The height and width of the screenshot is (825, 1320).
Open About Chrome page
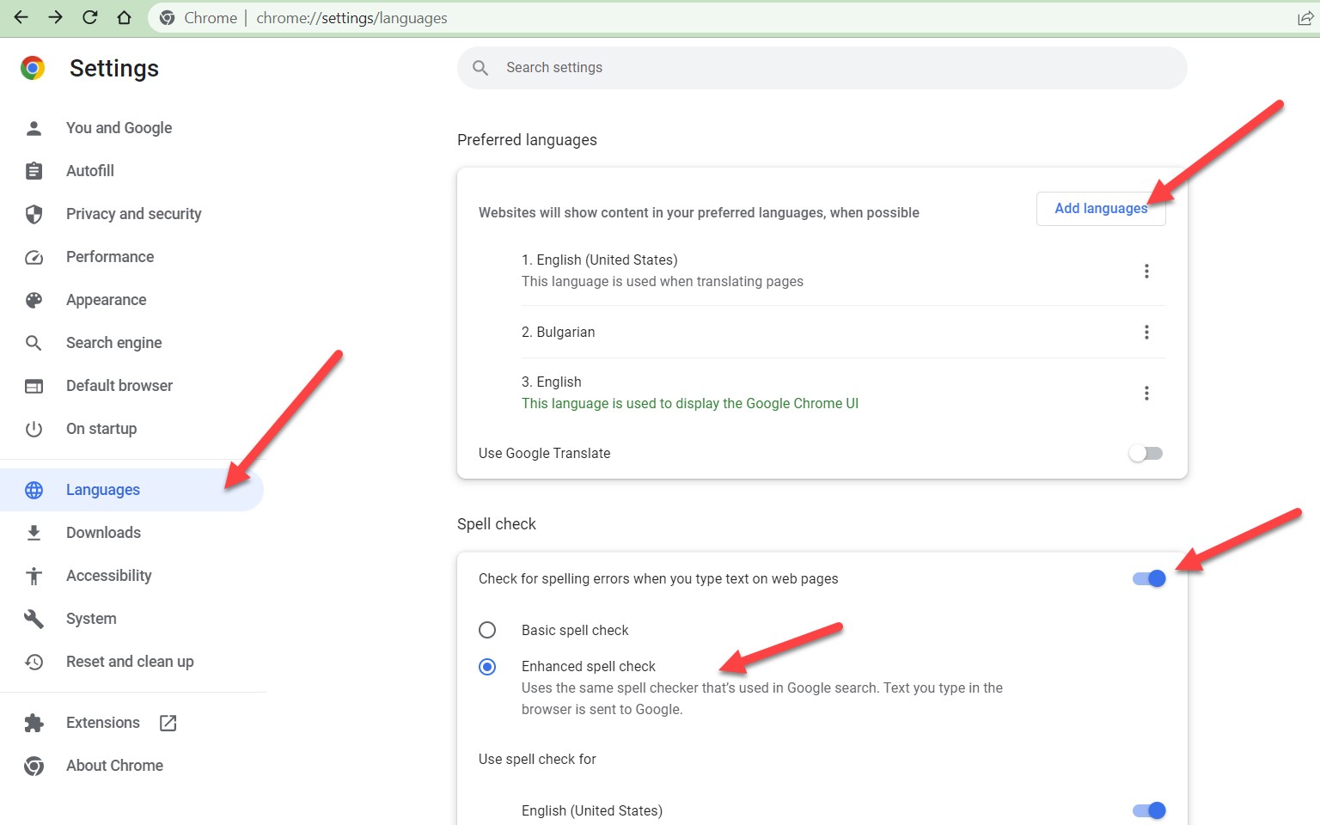114,766
